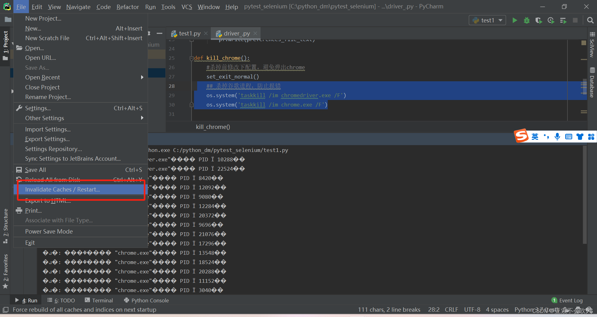The image size is (597, 317).
Task: Change file encoding via UTF-8 indicator
Action: tap(472, 310)
